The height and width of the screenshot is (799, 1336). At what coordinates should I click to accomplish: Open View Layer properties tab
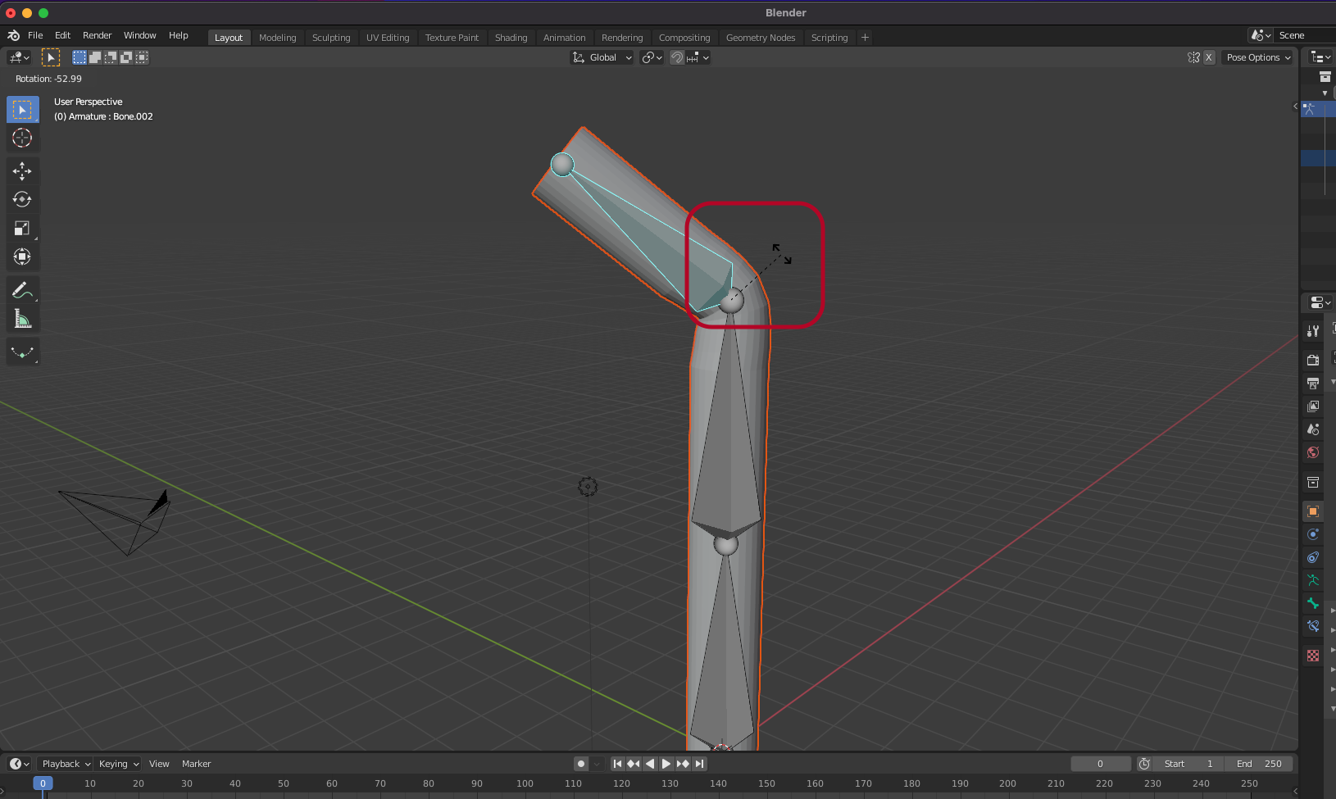(1313, 406)
